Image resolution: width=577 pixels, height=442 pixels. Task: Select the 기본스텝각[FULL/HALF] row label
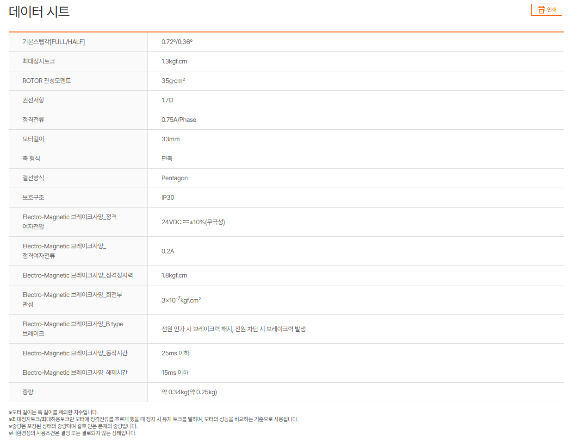point(54,42)
